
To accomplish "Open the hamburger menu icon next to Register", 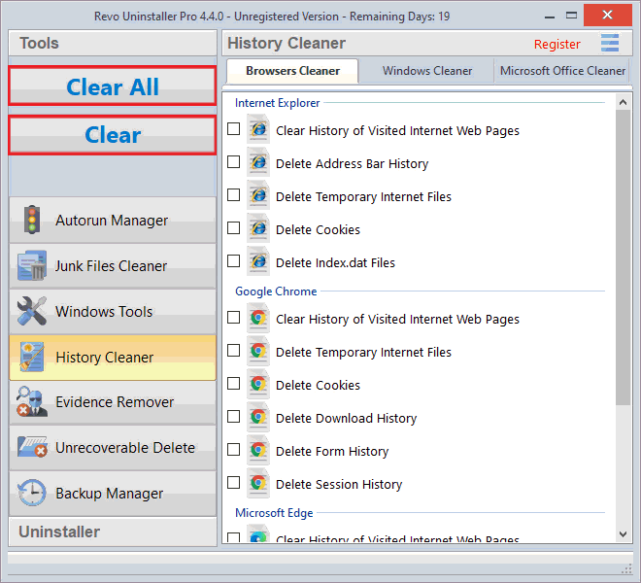I will [x=610, y=43].
